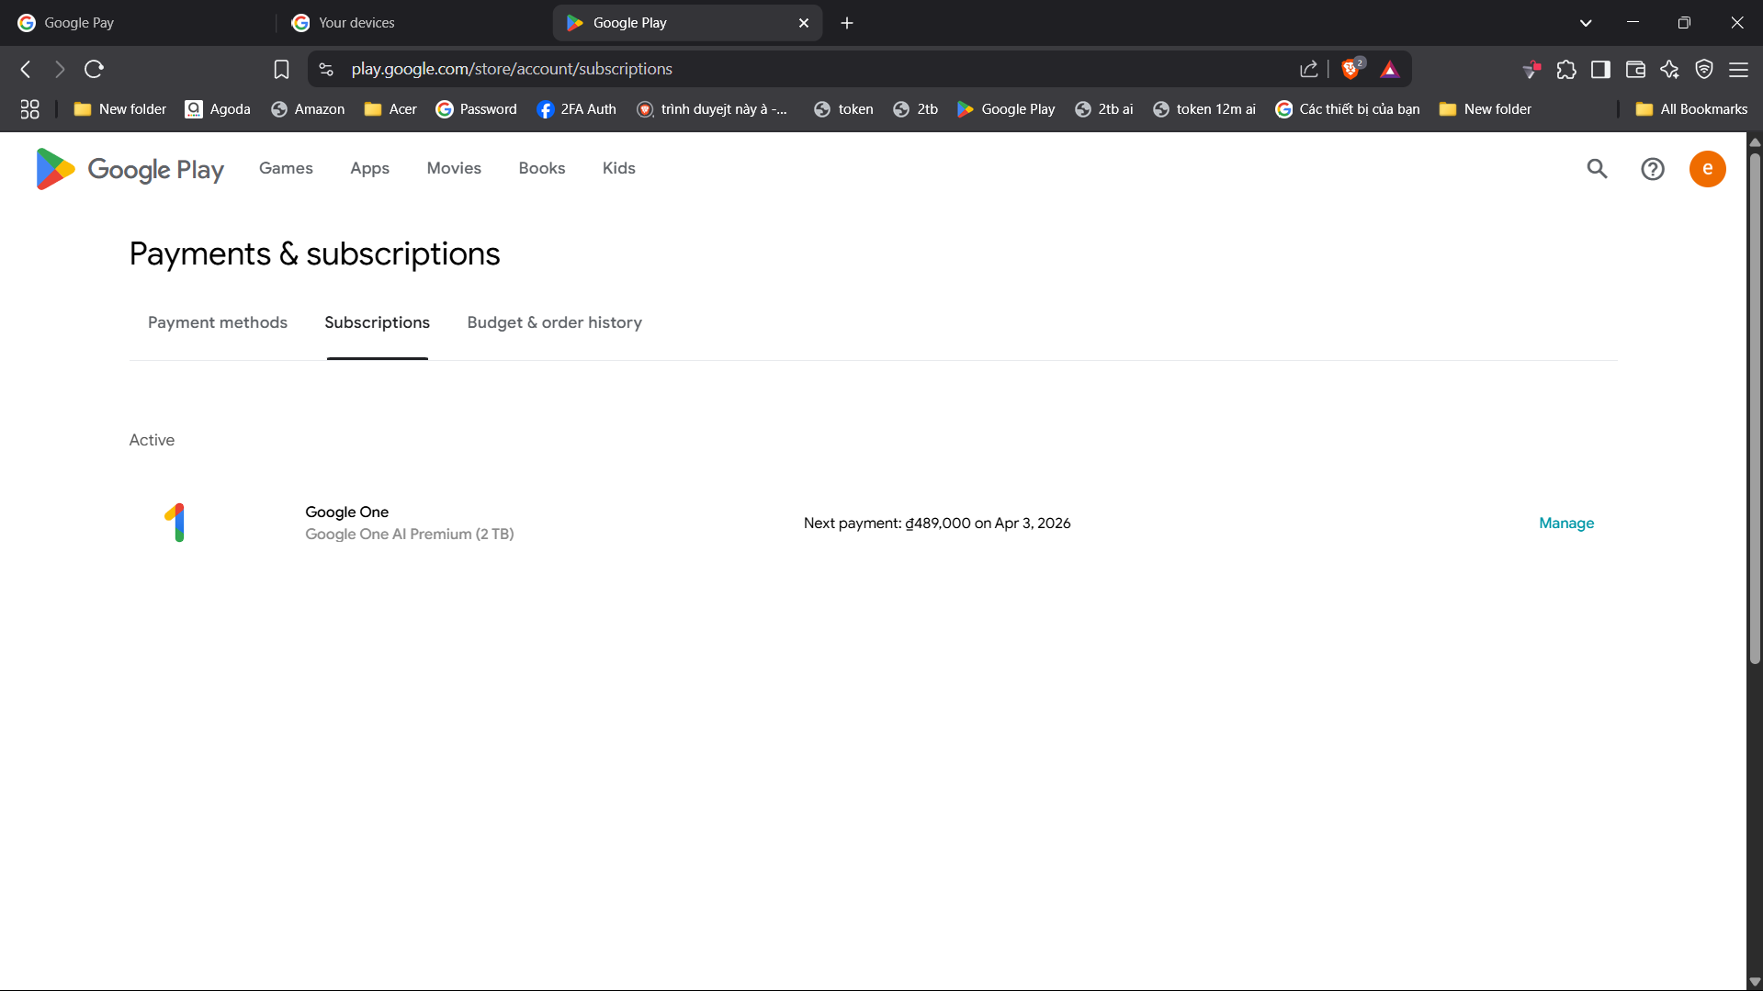Screen dimensions: 1763x991
Task: Open the Google Play bookmark
Action: point(1006,109)
